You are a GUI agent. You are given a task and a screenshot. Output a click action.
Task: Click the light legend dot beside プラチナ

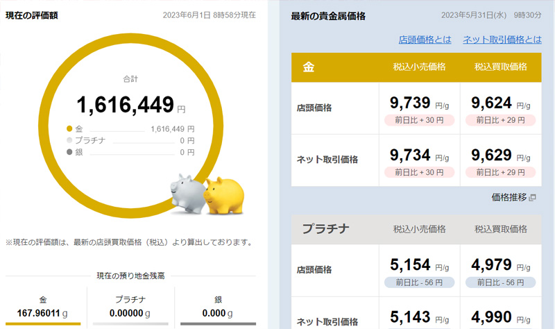[x=69, y=140]
